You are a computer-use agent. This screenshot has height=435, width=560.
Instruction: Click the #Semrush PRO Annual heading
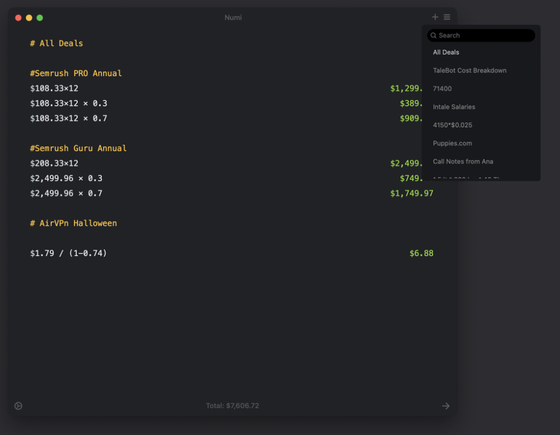coord(75,73)
